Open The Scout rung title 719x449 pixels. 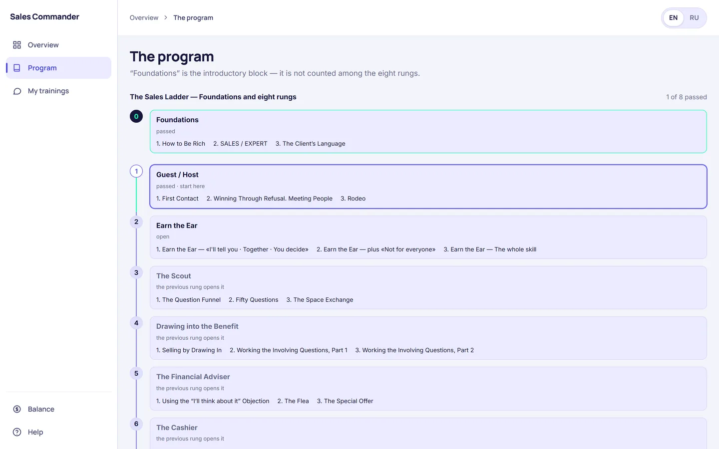[174, 276]
